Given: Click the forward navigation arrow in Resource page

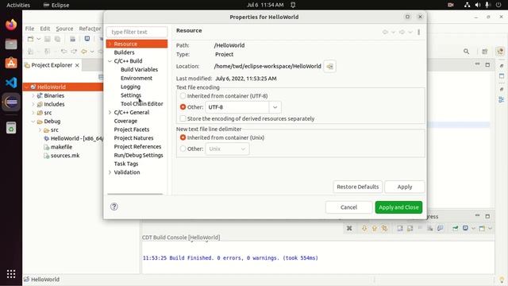Looking at the screenshot, I should pos(402,32).
